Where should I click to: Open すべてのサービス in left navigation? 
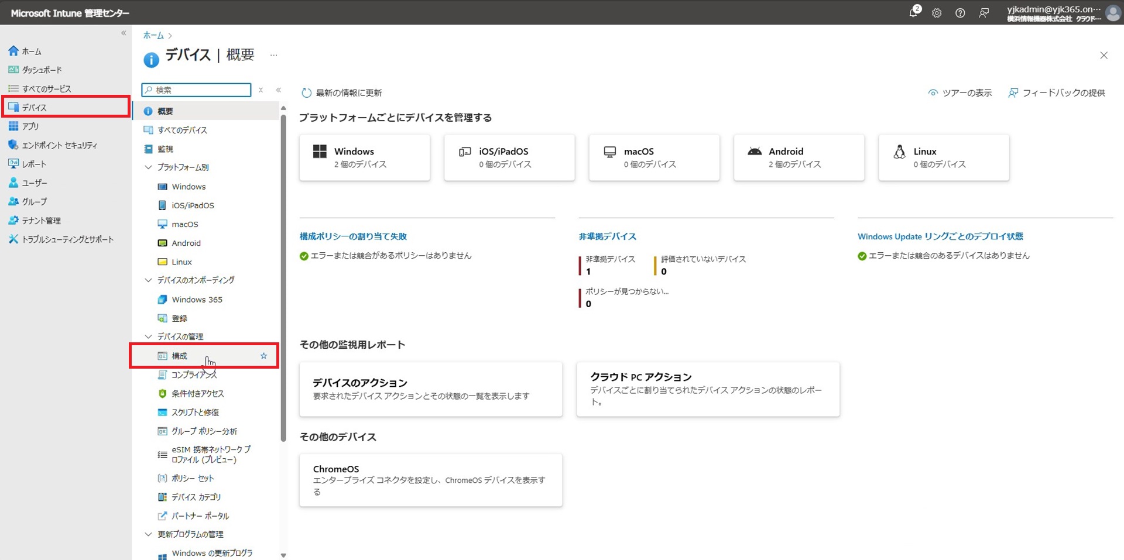tap(40, 89)
